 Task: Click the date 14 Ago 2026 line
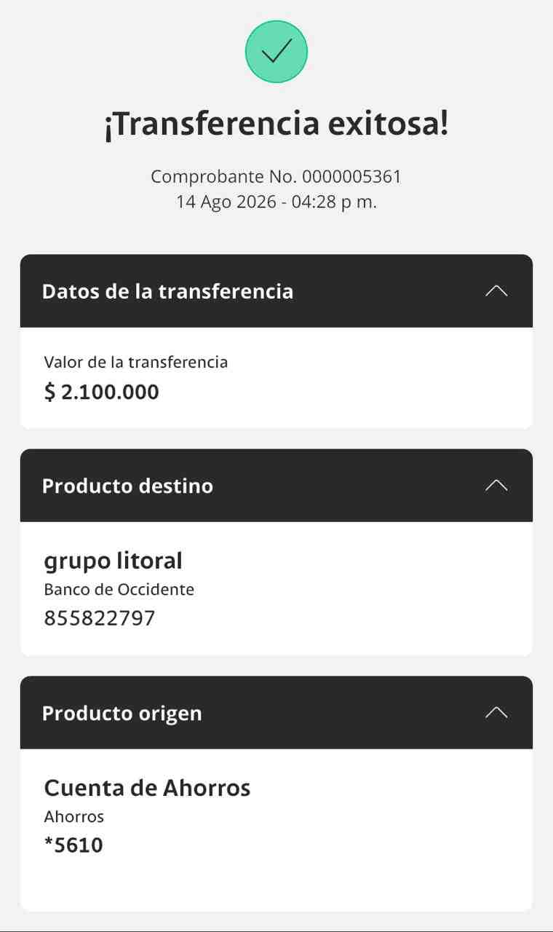[276, 202]
